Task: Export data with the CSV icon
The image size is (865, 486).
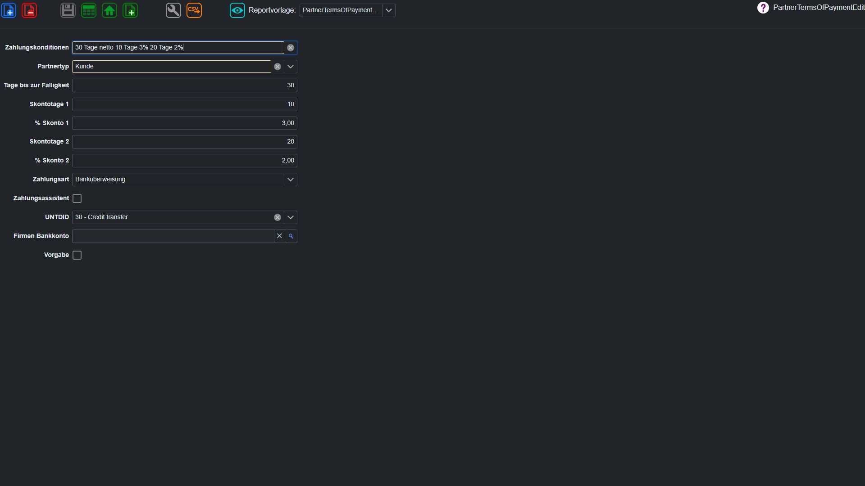Action: pyautogui.click(x=194, y=10)
